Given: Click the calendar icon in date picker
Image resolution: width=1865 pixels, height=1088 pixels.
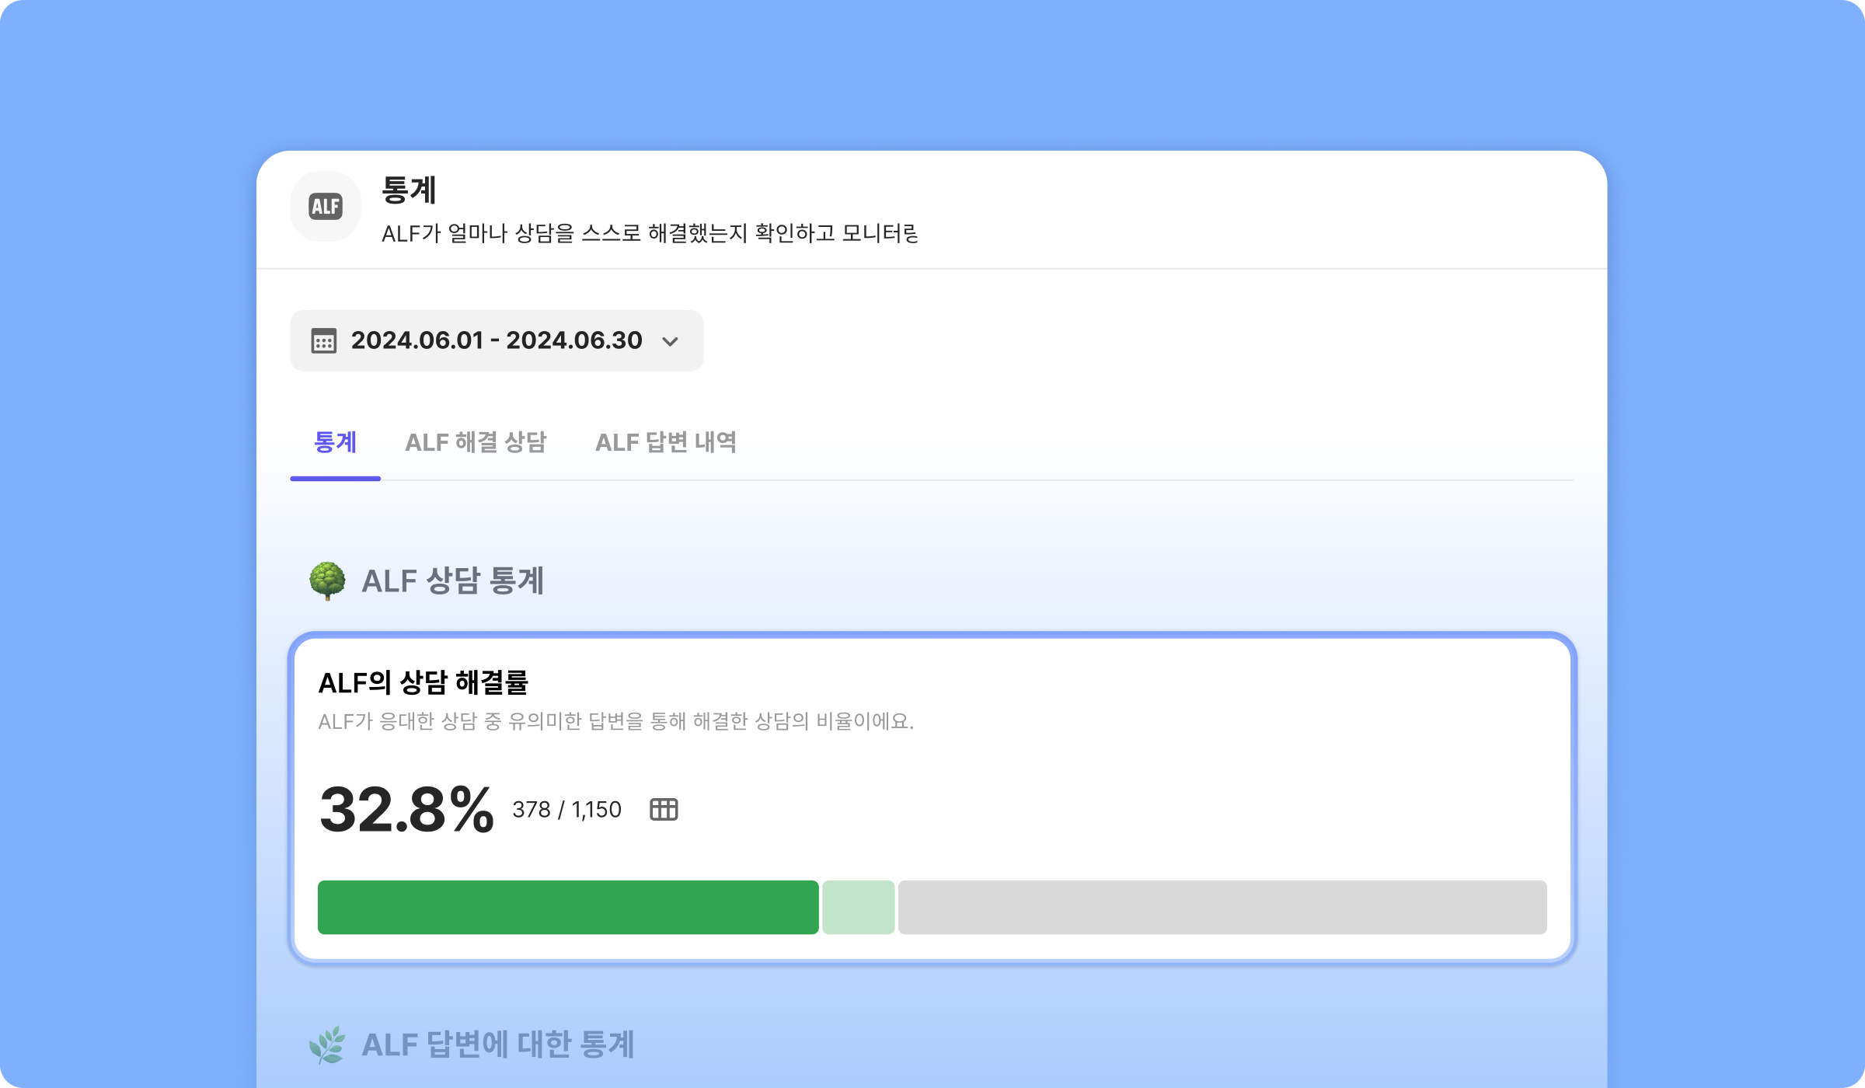Looking at the screenshot, I should 324,341.
